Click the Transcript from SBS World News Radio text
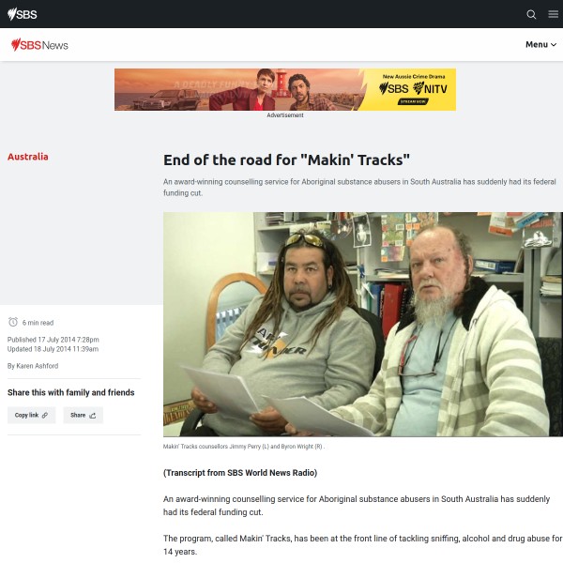Viewport: 563px width, 563px height. pyautogui.click(x=240, y=473)
